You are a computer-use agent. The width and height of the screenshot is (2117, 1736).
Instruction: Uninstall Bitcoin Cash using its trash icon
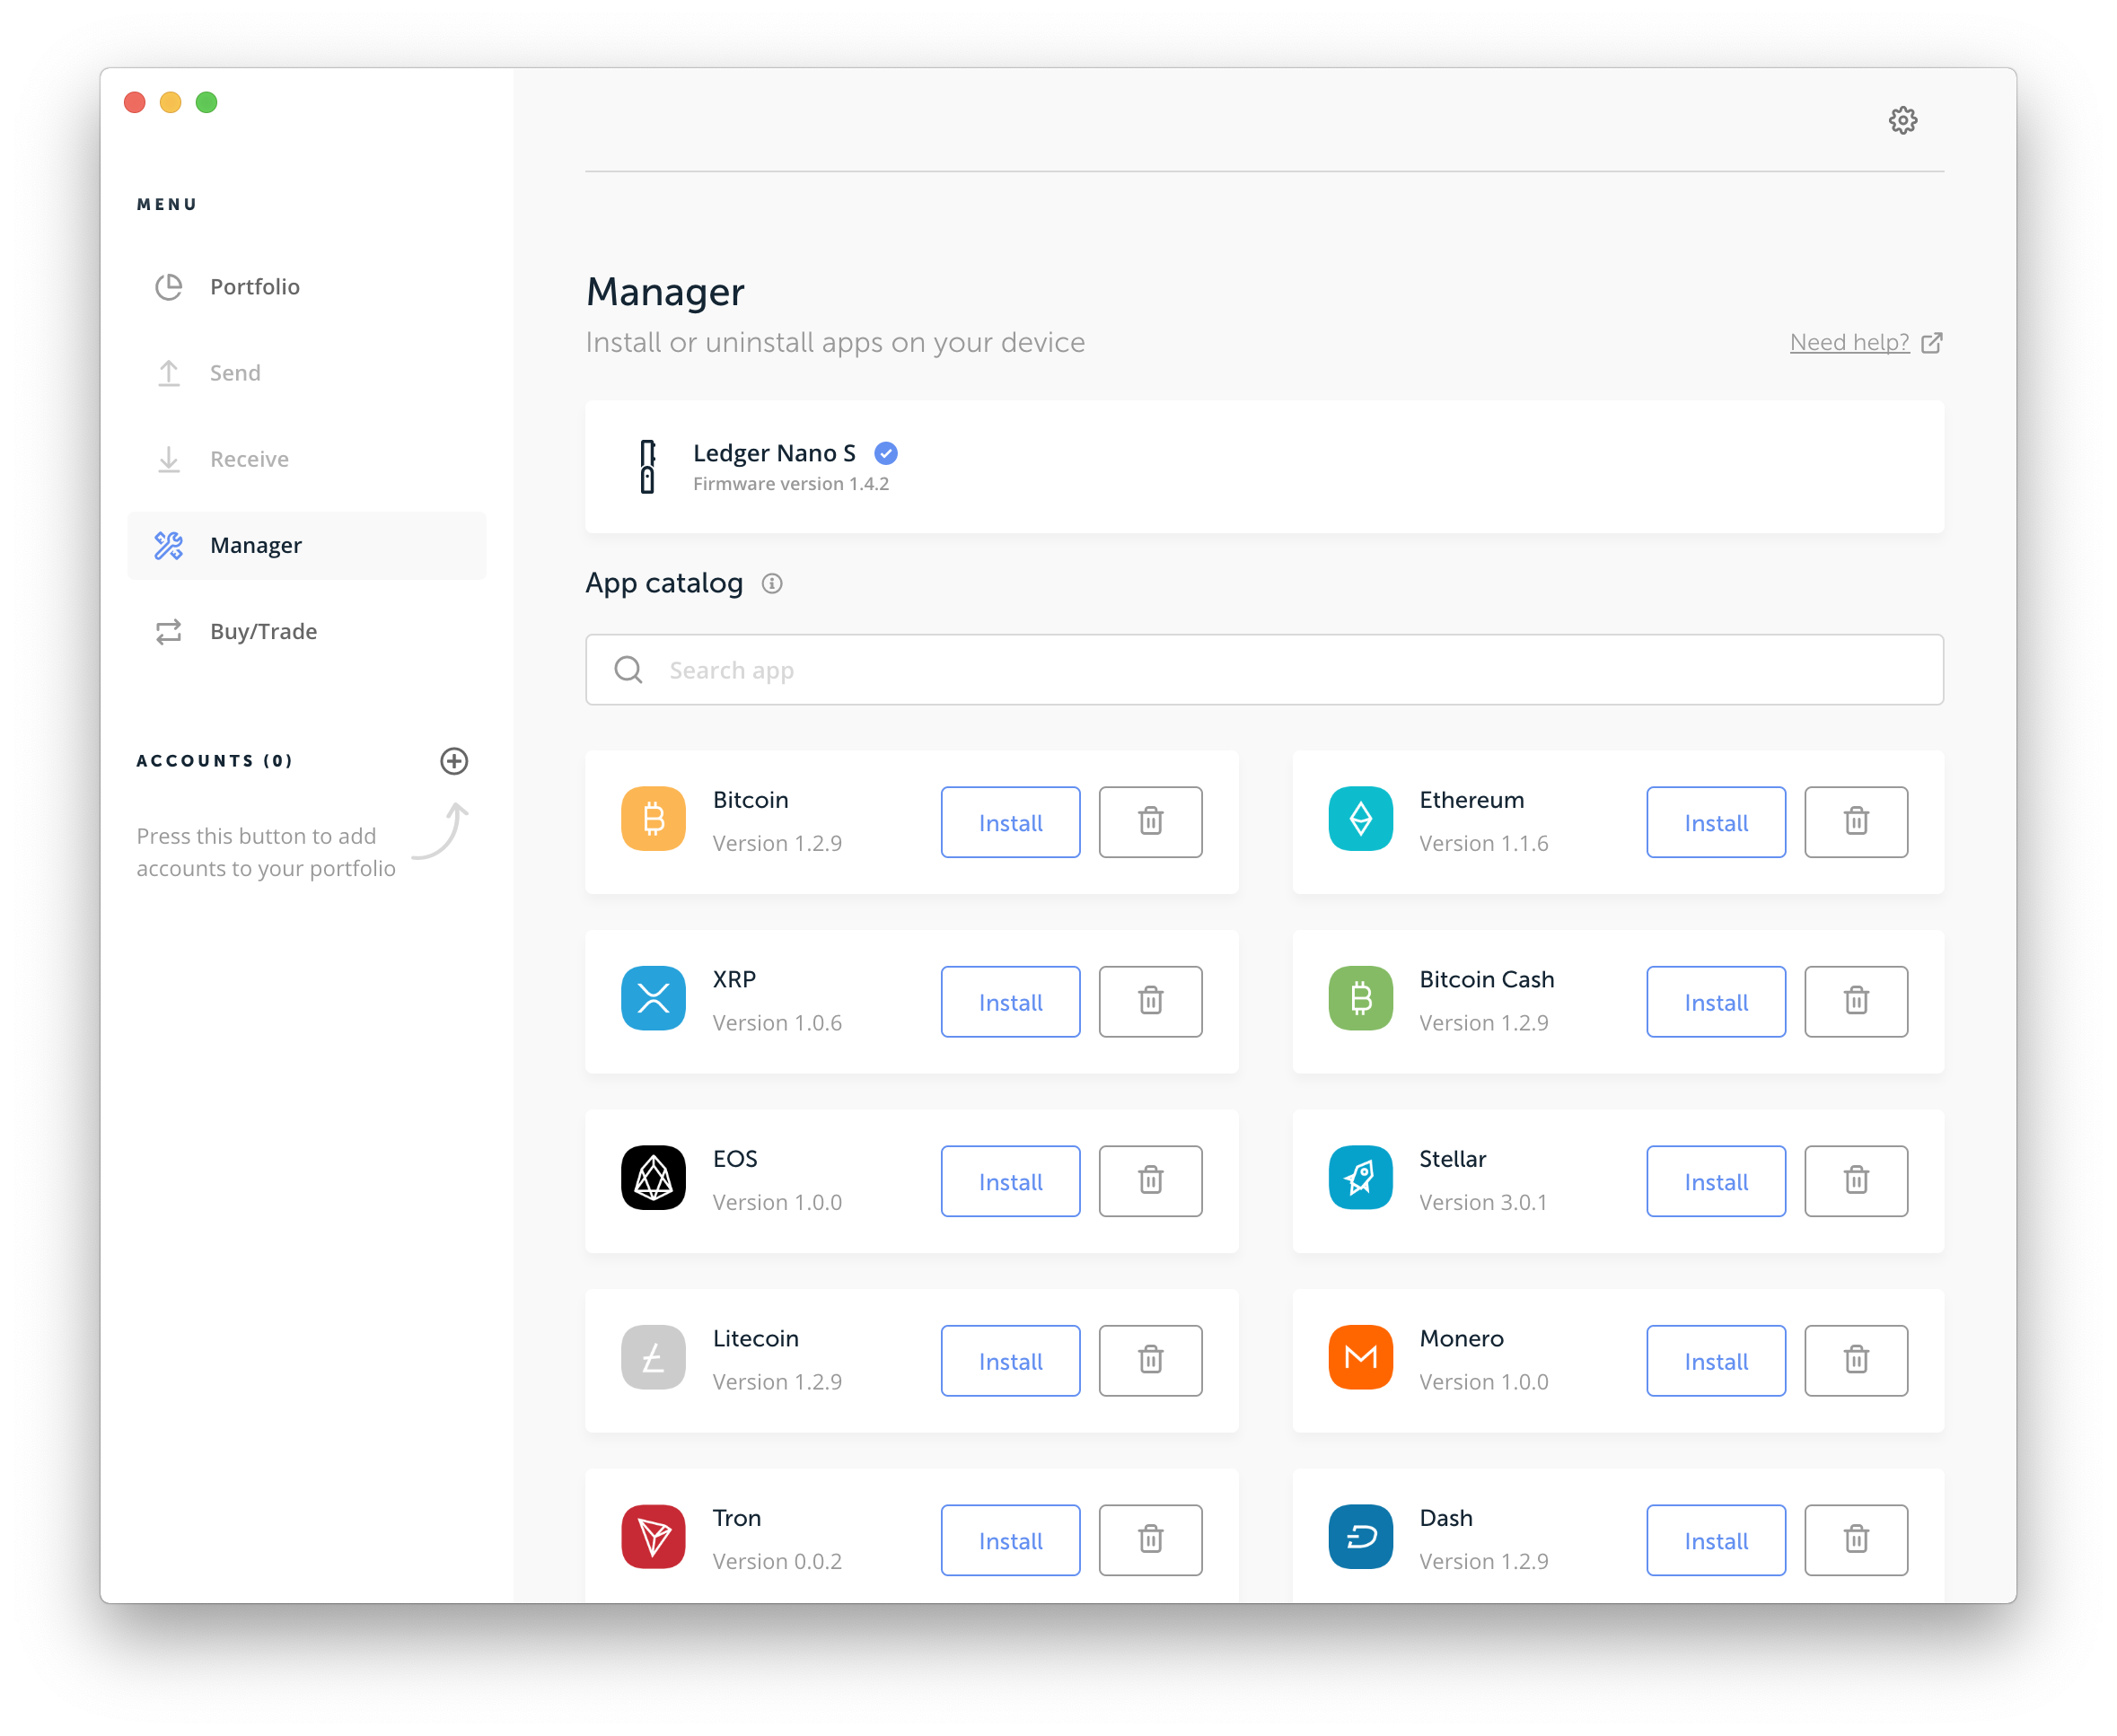[1855, 1001]
